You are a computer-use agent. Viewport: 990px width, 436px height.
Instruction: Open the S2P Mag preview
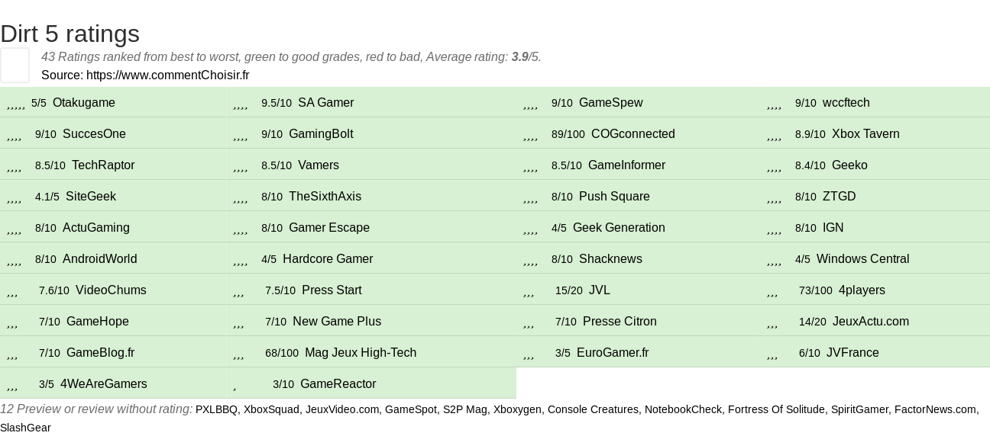point(465,409)
